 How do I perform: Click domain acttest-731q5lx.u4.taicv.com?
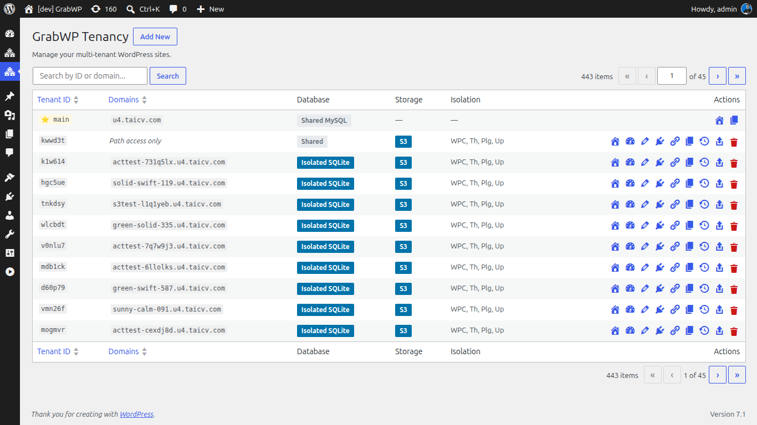pyautogui.click(x=169, y=162)
